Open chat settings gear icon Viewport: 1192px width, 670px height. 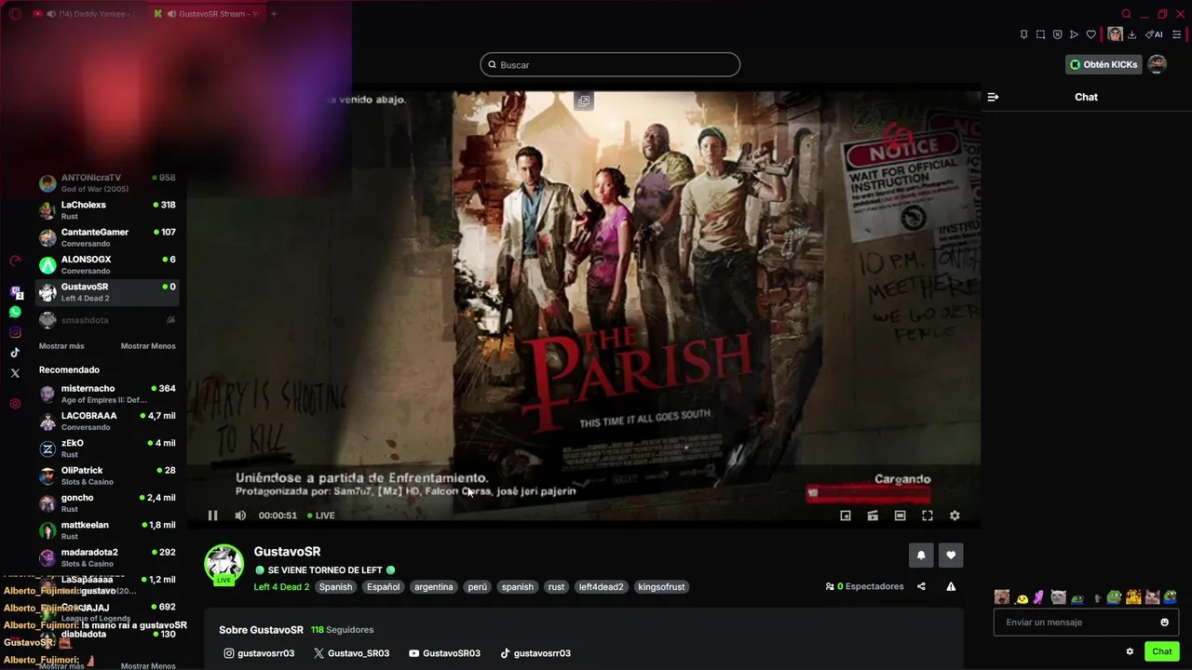pyautogui.click(x=1130, y=651)
